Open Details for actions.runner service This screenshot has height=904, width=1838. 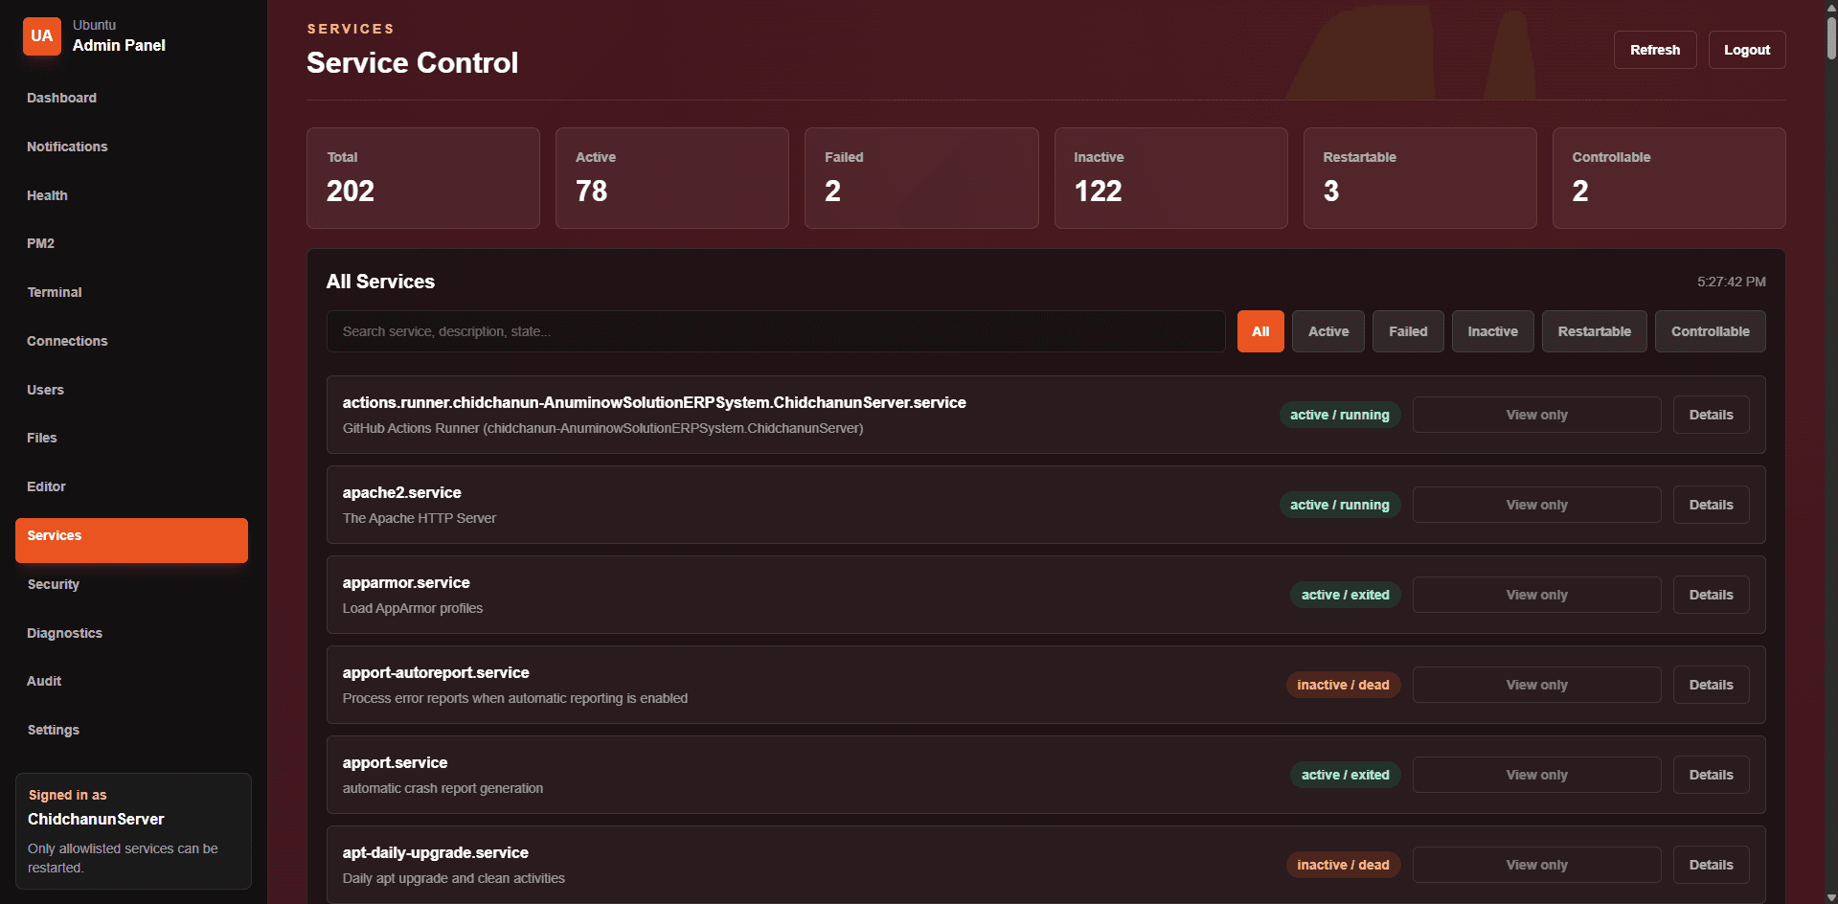(x=1711, y=415)
